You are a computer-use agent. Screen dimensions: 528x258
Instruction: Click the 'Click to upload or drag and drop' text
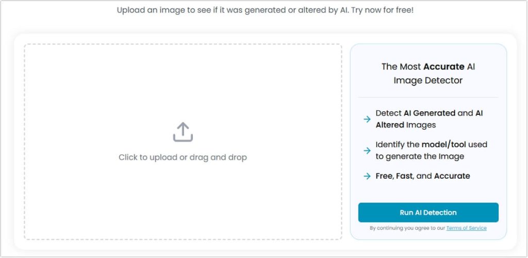[x=183, y=157]
